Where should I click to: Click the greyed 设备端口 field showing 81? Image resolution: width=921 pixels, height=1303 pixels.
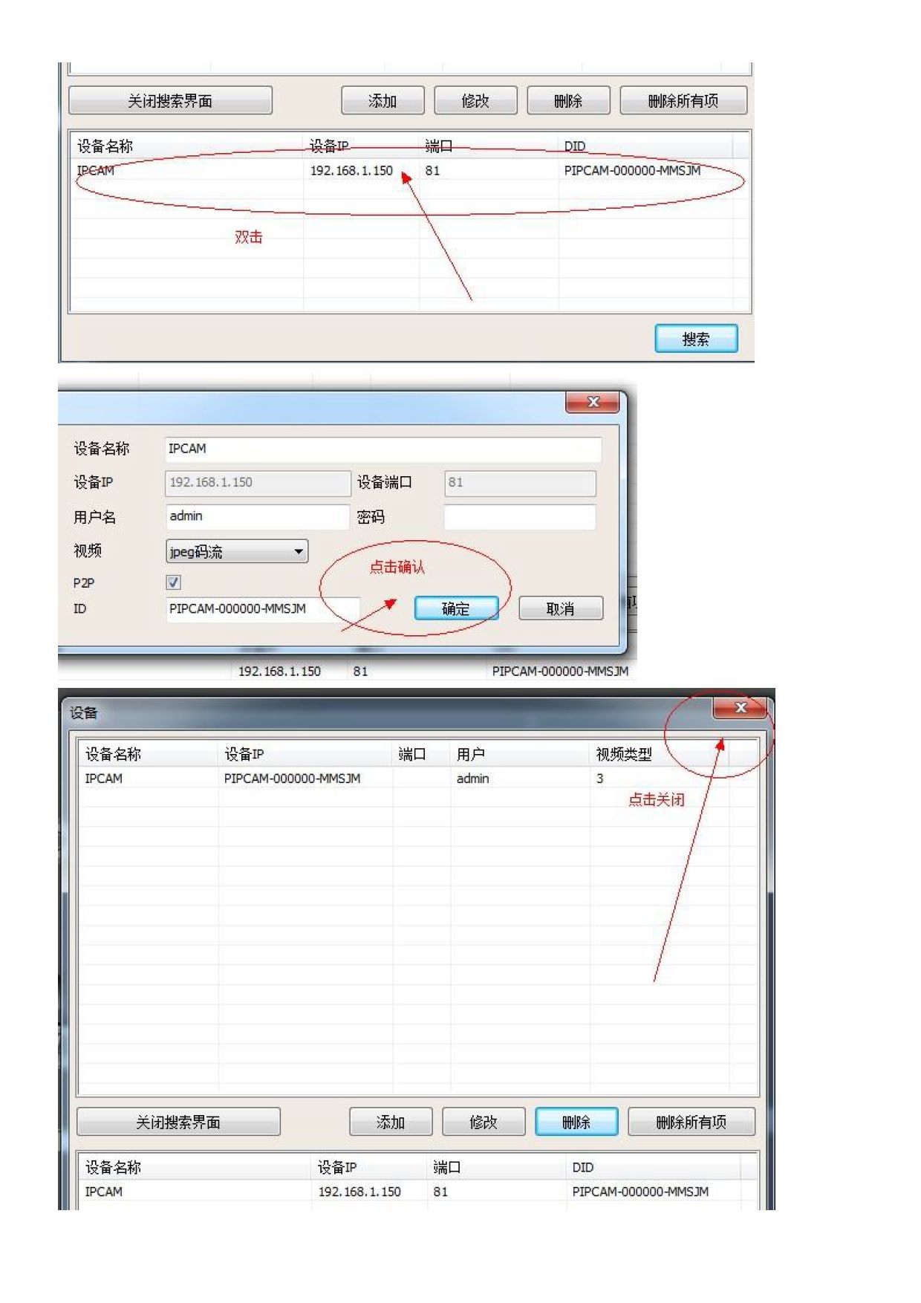(x=519, y=482)
